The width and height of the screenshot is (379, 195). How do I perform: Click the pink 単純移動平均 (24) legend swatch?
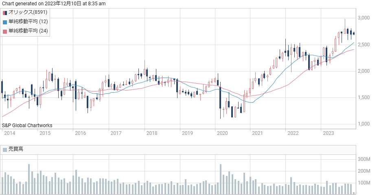coord(5,31)
